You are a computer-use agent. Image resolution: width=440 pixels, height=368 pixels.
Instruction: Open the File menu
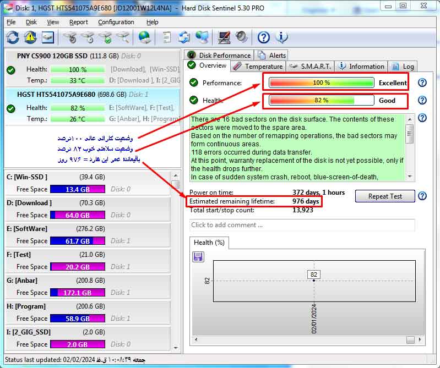pos(11,22)
